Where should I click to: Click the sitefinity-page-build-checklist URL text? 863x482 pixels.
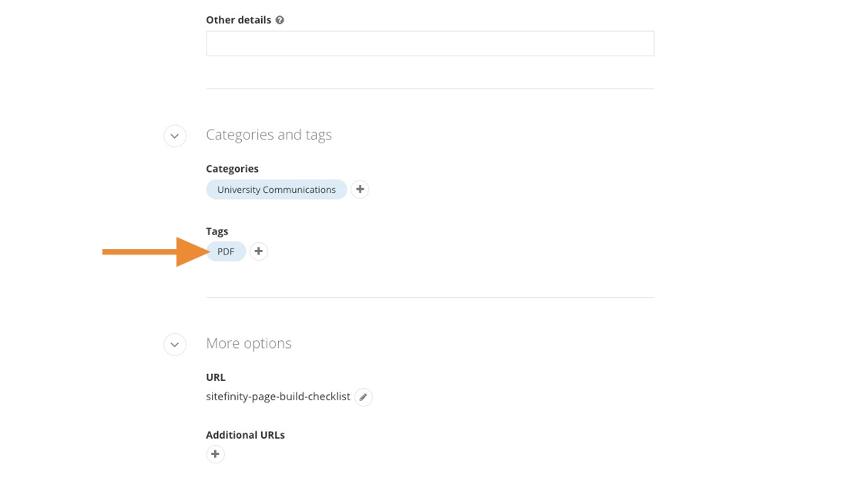click(278, 396)
